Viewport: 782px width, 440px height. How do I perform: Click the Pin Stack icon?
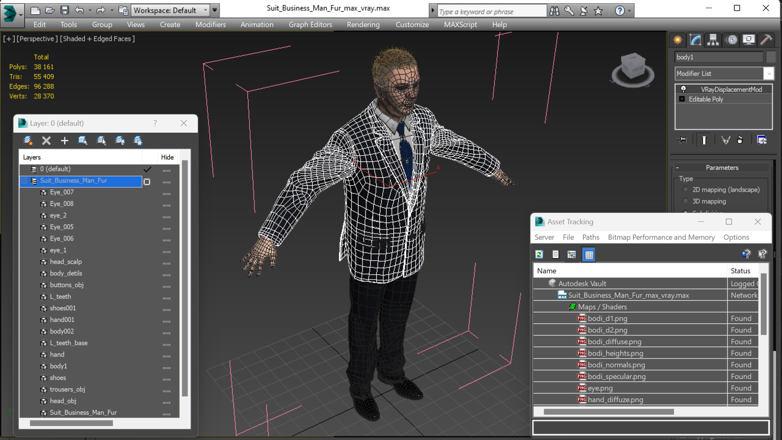click(682, 140)
